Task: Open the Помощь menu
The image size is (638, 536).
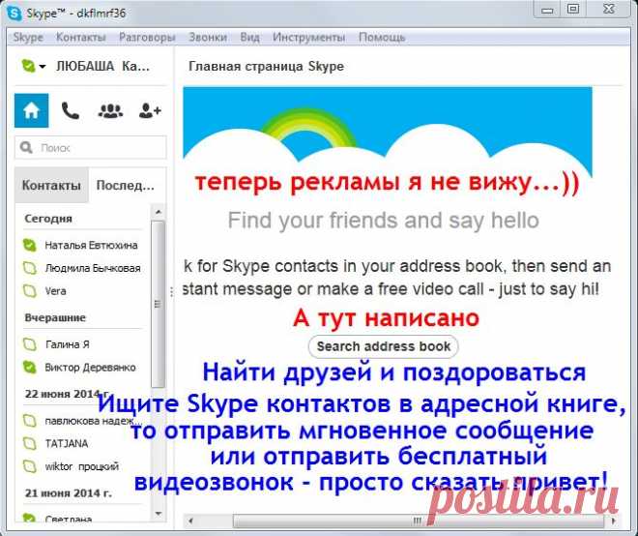Action: pos(382,38)
